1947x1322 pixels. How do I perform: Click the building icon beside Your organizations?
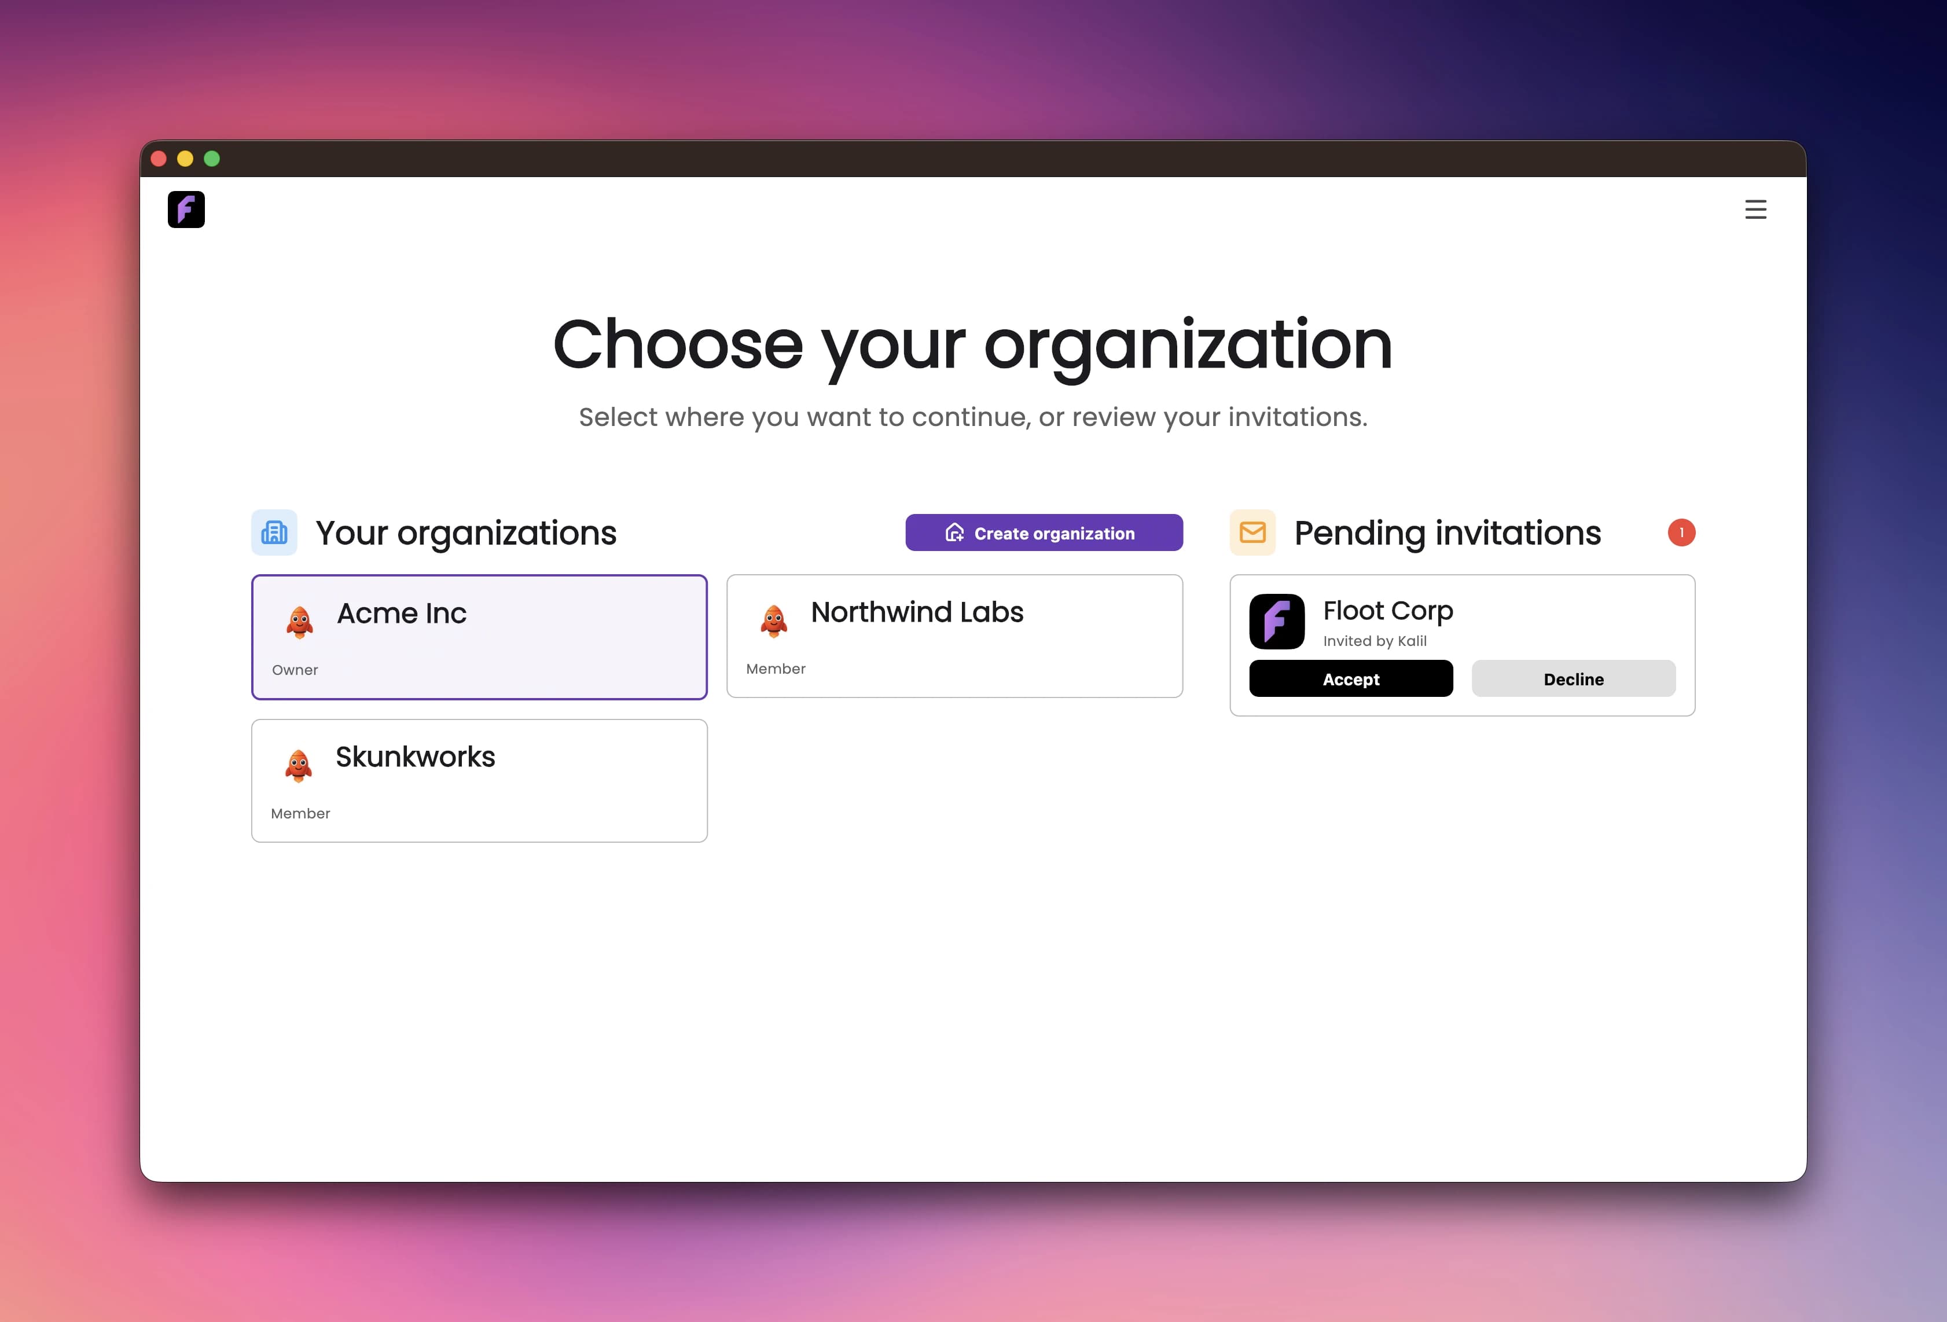274,533
